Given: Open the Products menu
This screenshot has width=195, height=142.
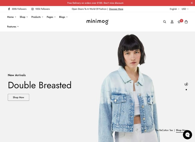Looking at the screenshot, I should [x=37, y=17].
